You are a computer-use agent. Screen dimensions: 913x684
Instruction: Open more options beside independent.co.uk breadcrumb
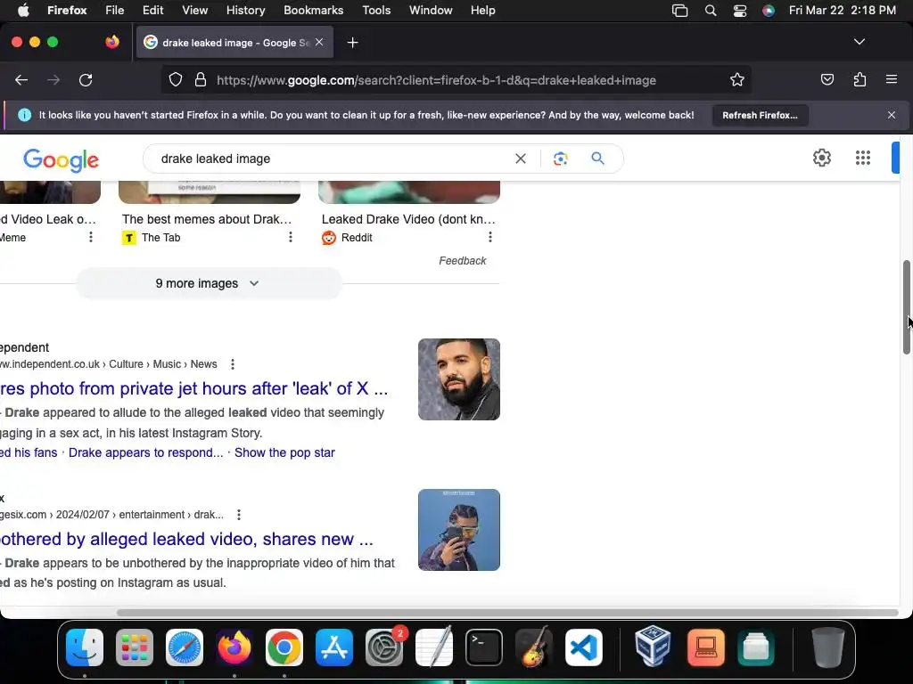click(233, 364)
